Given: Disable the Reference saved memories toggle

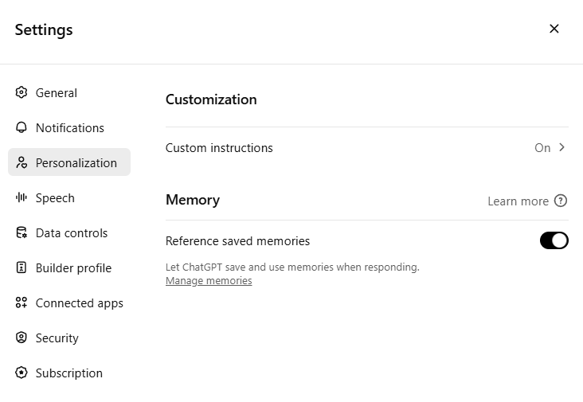Looking at the screenshot, I should [x=554, y=240].
